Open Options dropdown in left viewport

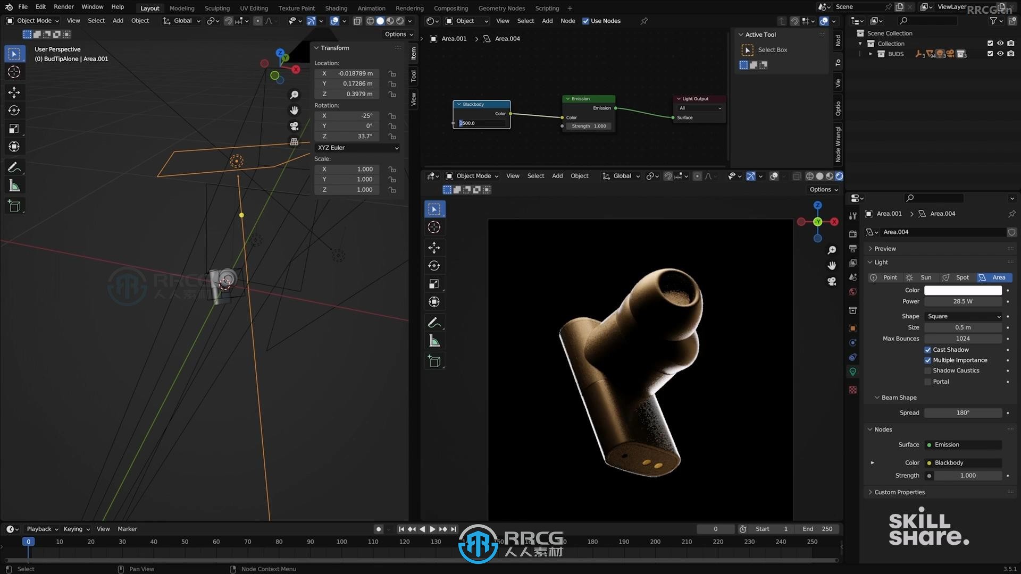tap(399, 34)
